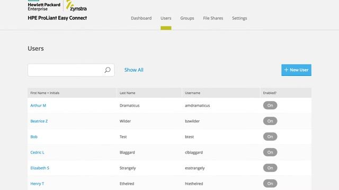This screenshot has height=190, width=339.
Task: Add a user with New User button
Action: (296, 70)
